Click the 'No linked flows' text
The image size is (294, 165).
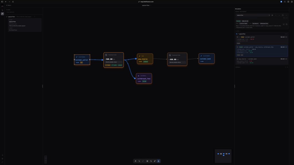point(13,30)
